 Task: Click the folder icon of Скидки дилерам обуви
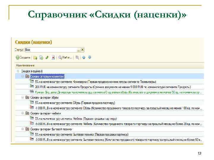27,97
